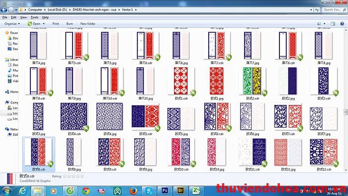
Task: Open recent pages arrow beside Forward button
Action: coord(16,10)
